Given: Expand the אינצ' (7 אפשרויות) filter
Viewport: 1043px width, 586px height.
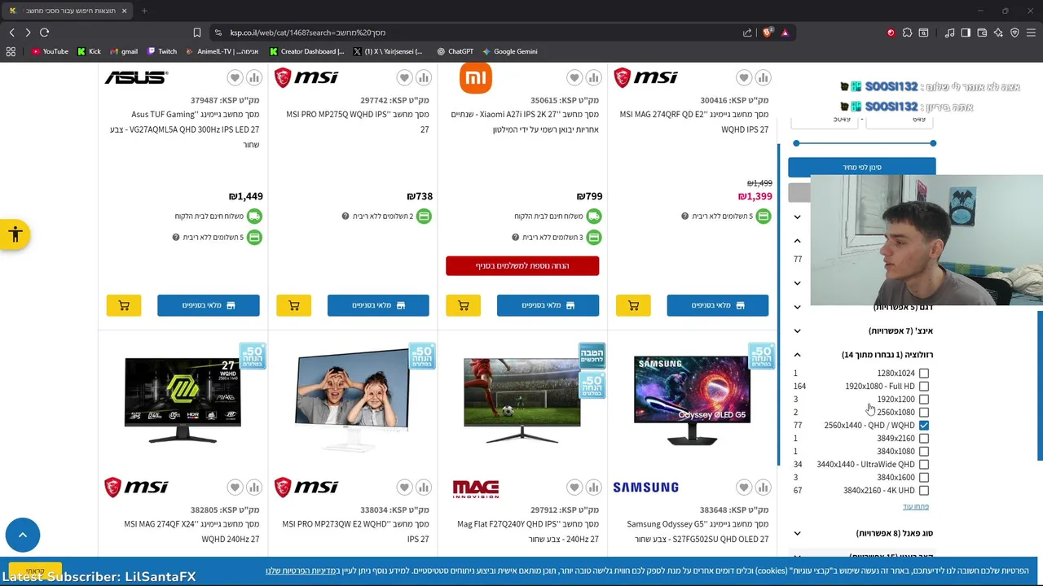Looking at the screenshot, I should click(862, 331).
